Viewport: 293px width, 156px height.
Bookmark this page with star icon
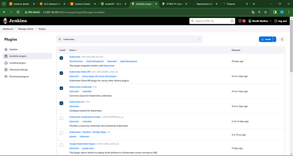[266, 12]
